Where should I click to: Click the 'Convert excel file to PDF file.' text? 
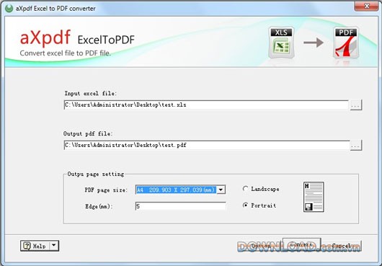click(66, 53)
